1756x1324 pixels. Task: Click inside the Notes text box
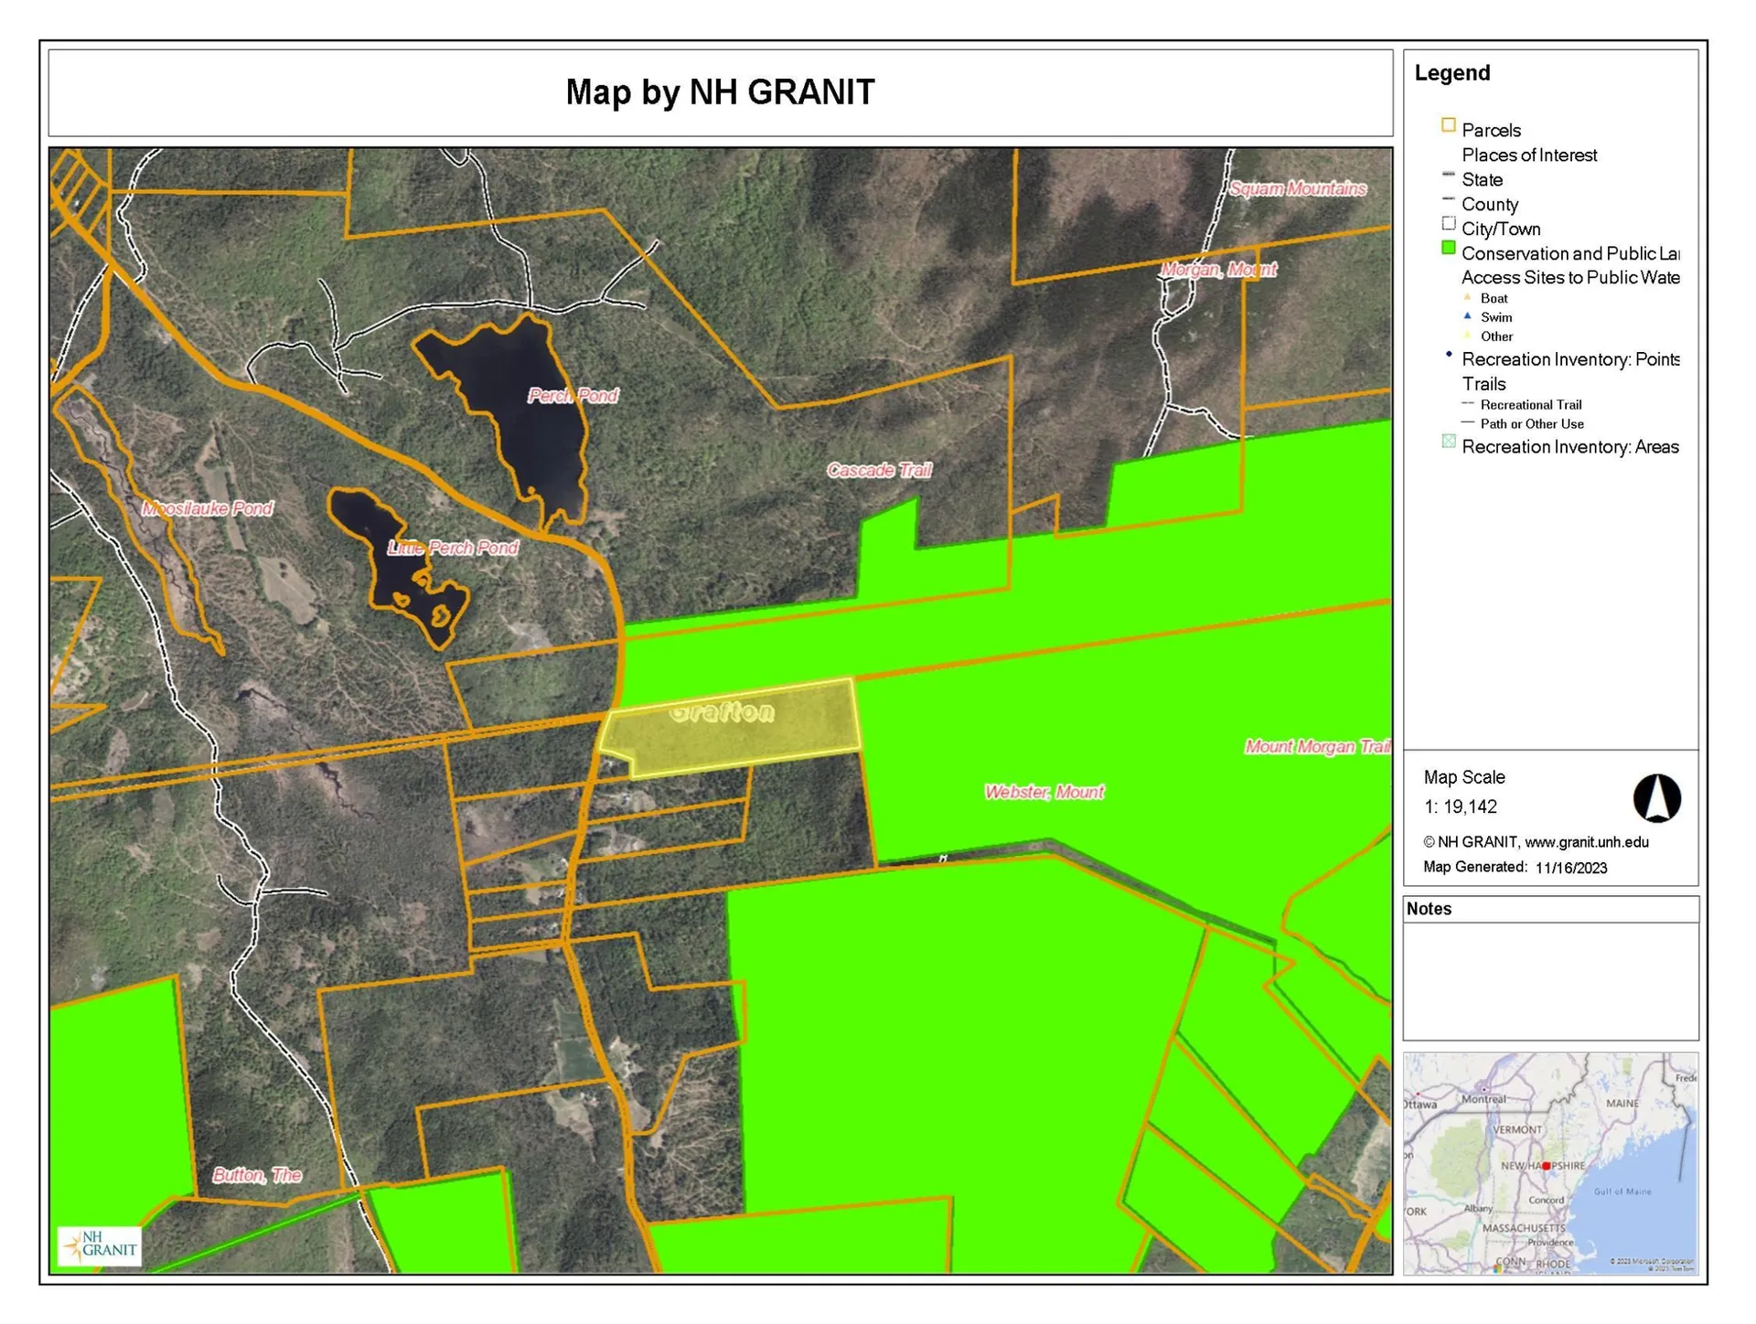pos(1550,980)
